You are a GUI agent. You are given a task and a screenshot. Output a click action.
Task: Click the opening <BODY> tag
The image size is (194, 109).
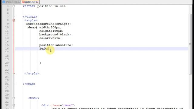[x=34, y=98]
